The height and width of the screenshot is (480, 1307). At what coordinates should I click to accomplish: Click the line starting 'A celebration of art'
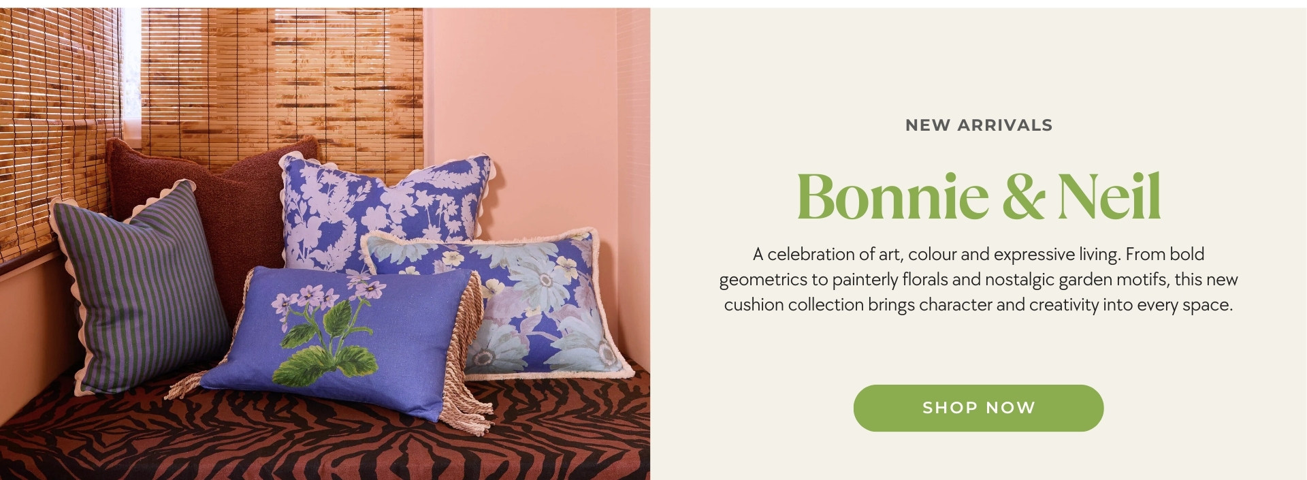[x=978, y=255]
